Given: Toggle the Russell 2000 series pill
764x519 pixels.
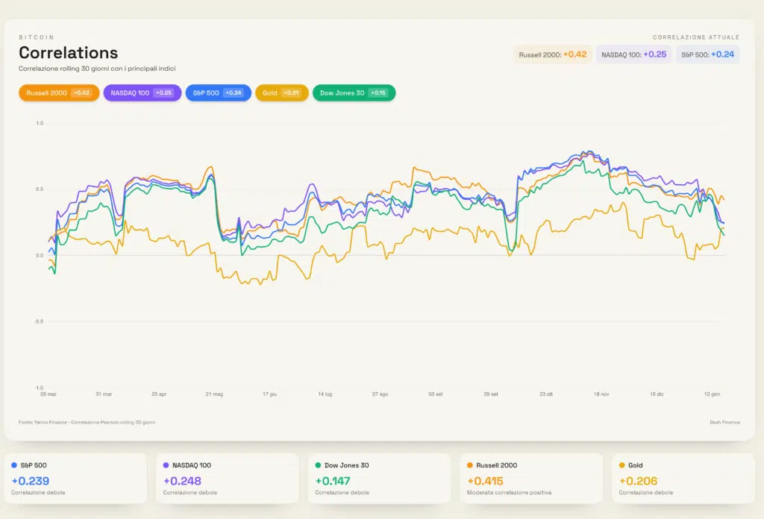Looking at the screenshot, I should 59,93.
